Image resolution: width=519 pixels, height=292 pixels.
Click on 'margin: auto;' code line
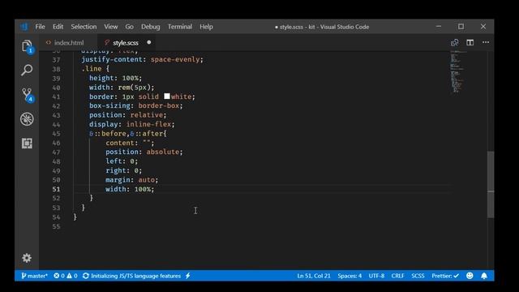pyautogui.click(x=131, y=180)
